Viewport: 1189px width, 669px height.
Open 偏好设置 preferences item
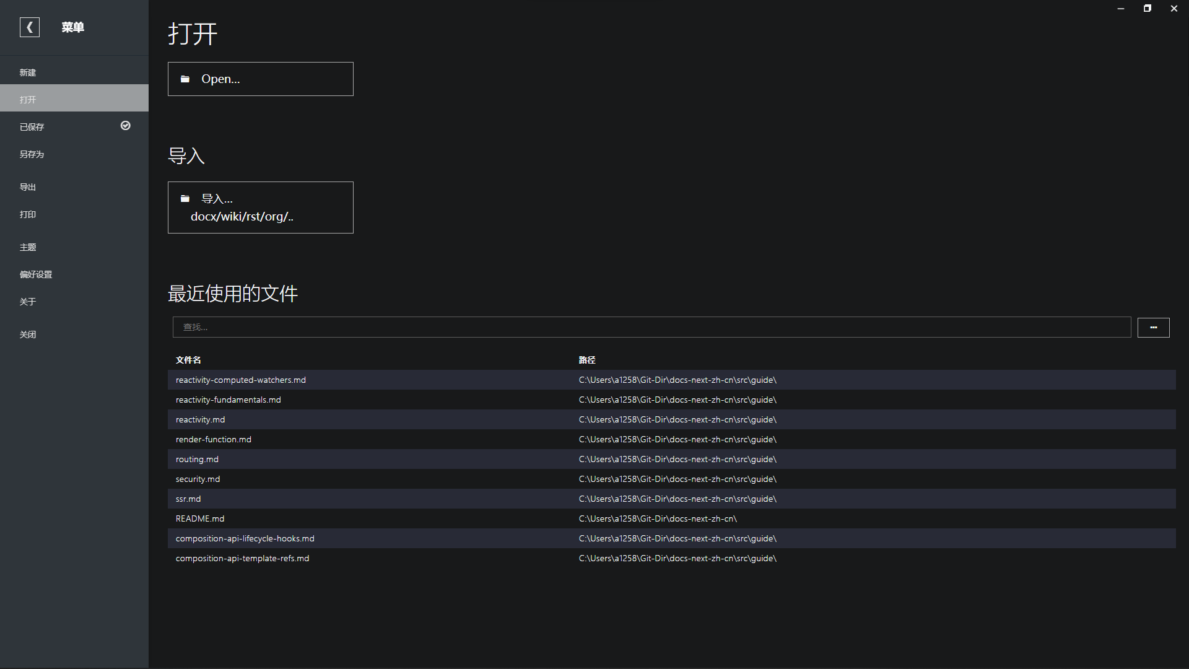[36, 274]
